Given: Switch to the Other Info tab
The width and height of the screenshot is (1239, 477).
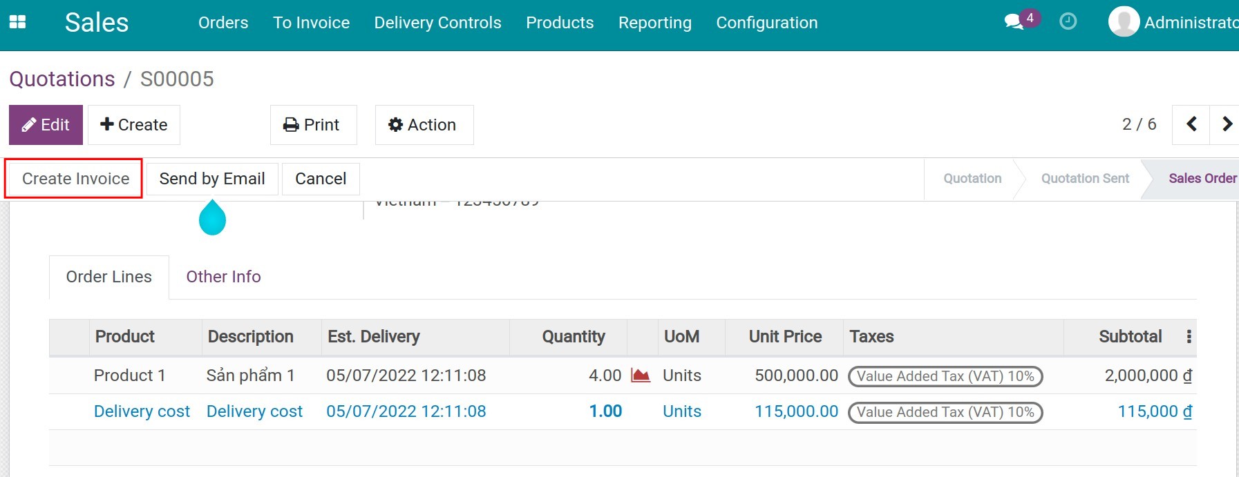Looking at the screenshot, I should point(223,277).
